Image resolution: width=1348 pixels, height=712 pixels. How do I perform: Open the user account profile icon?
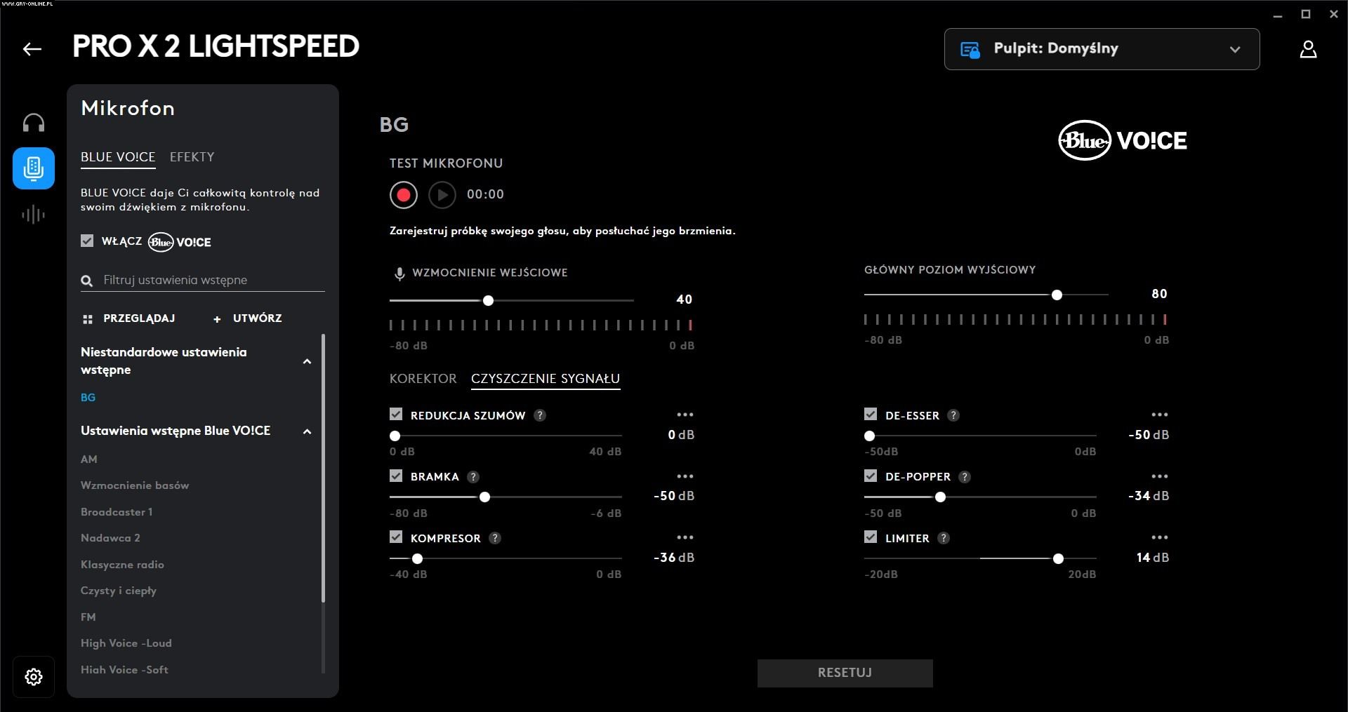[x=1308, y=49]
